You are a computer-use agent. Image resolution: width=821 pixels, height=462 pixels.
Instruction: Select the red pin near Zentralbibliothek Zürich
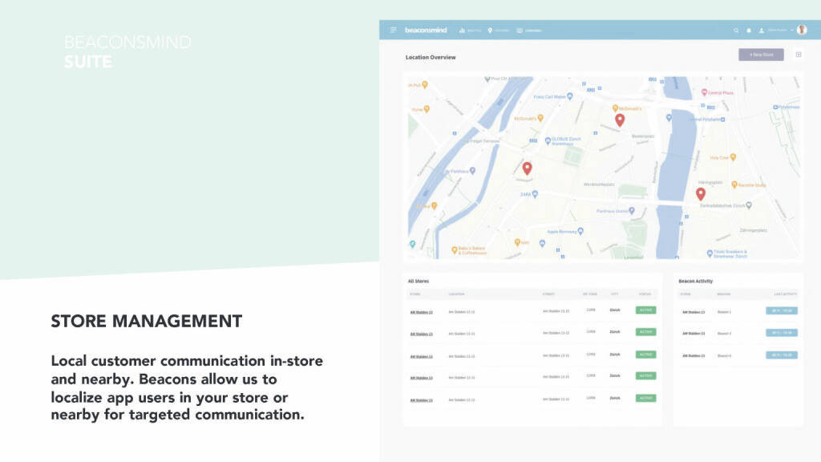700,193
